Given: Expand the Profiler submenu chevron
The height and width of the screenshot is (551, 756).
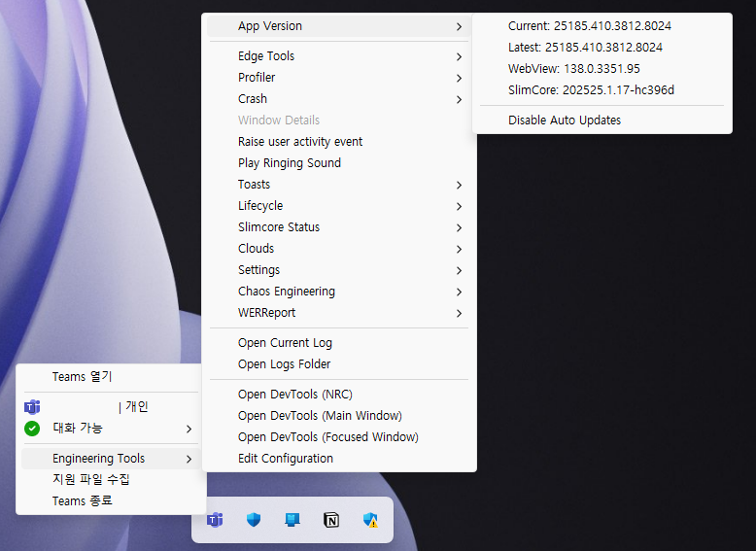Looking at the screenshot, I should coord(459,78).
